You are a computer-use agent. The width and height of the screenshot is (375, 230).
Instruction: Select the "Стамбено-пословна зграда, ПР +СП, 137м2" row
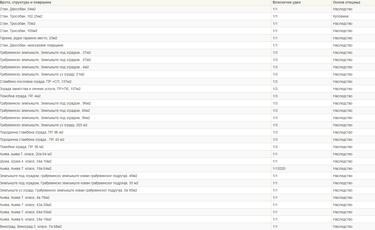pyautogui.click(x=36, y=81)
